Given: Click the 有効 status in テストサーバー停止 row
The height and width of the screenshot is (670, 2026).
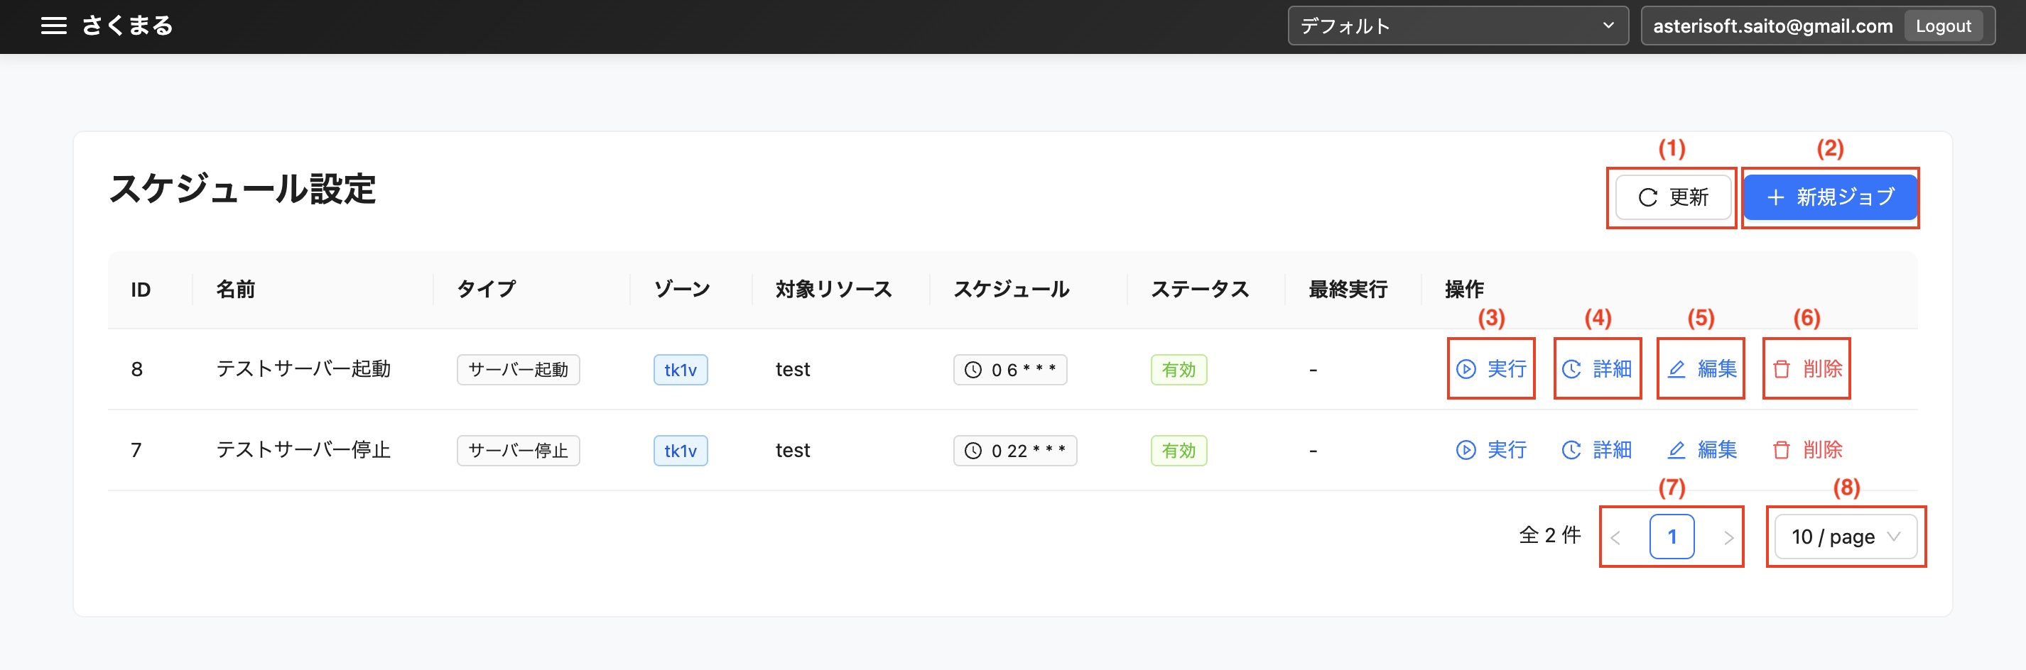Looking at the screenshot, I should 1178,451.
